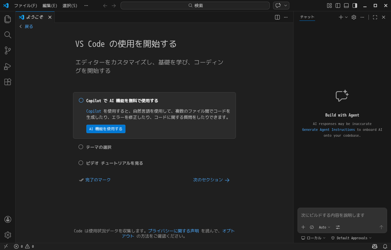Click the 検索 command center box
391x250 pixels.
point(195,6)
